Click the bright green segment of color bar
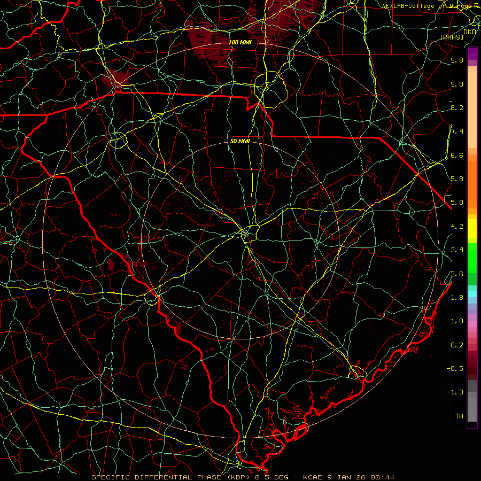 [472, 258]
